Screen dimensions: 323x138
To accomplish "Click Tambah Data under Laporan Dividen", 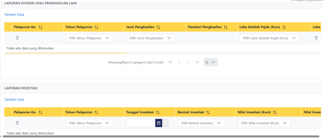I will 14,15.
